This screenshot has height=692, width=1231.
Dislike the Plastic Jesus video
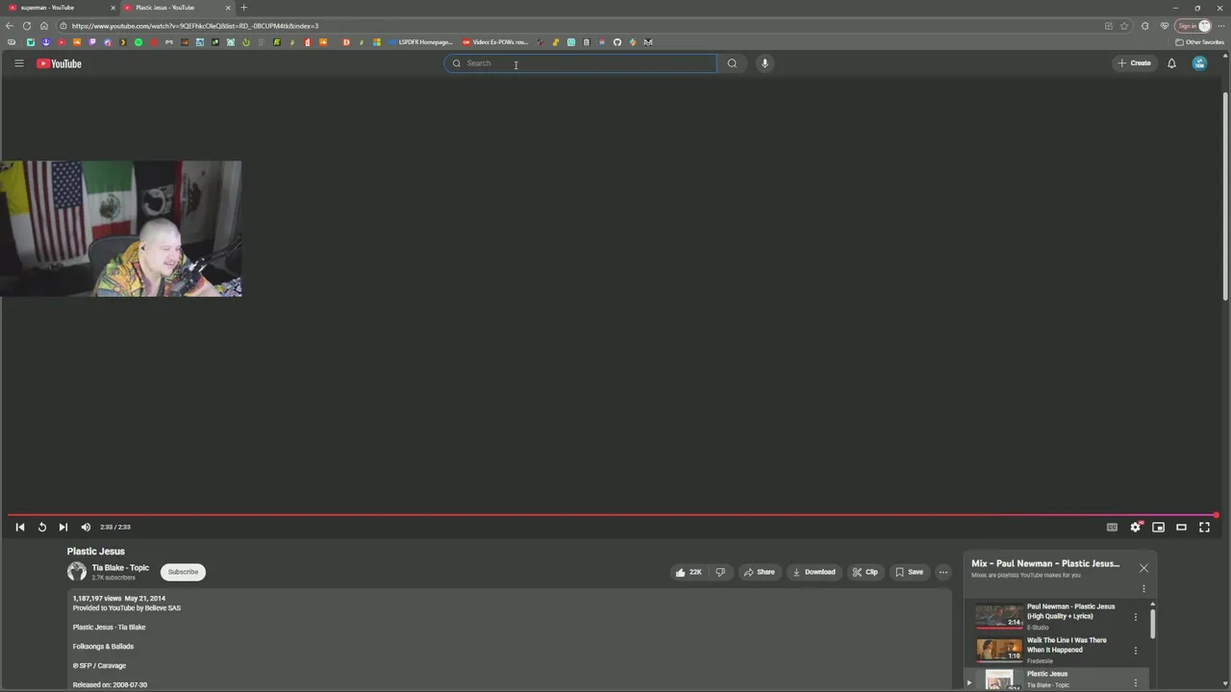[x=720, y=572]
